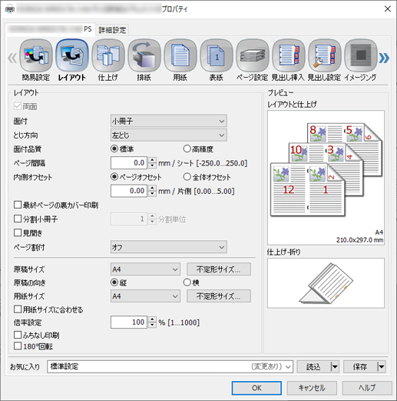Enable ふちなし印刷 checkbox
The image size is (397, 401).
18,335
